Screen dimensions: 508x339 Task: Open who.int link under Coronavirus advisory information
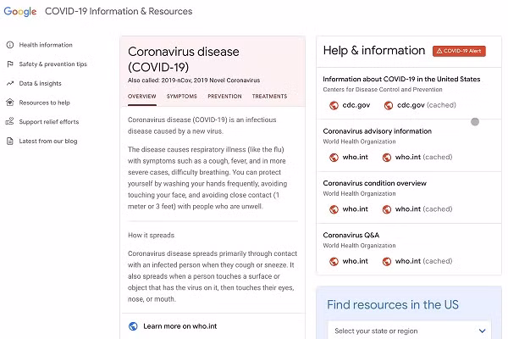tap(355, 158)
